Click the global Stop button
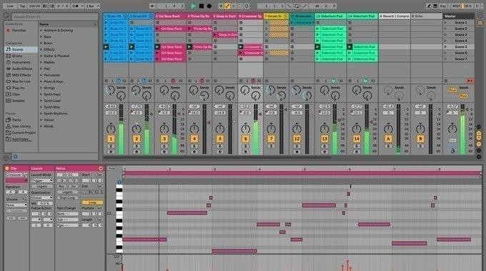 coord(201,6)
